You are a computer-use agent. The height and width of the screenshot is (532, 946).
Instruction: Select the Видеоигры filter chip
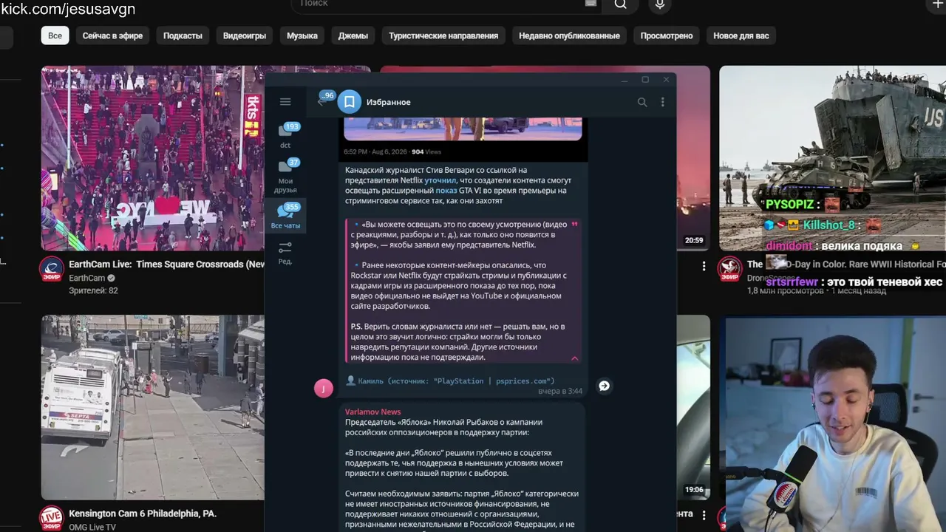click(245, 35)
